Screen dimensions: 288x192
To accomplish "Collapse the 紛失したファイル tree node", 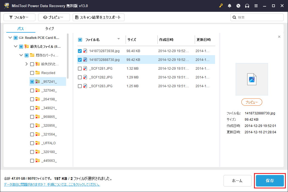I will tap(16, 46).
